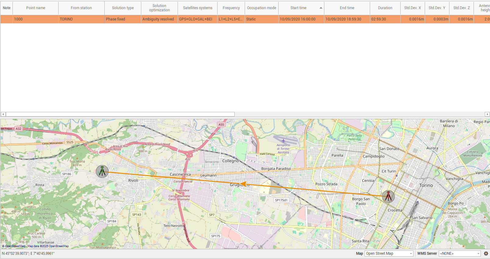This screenshot has height=259, width=490.
Task: Click the End time column header
Action: point(347,8)
